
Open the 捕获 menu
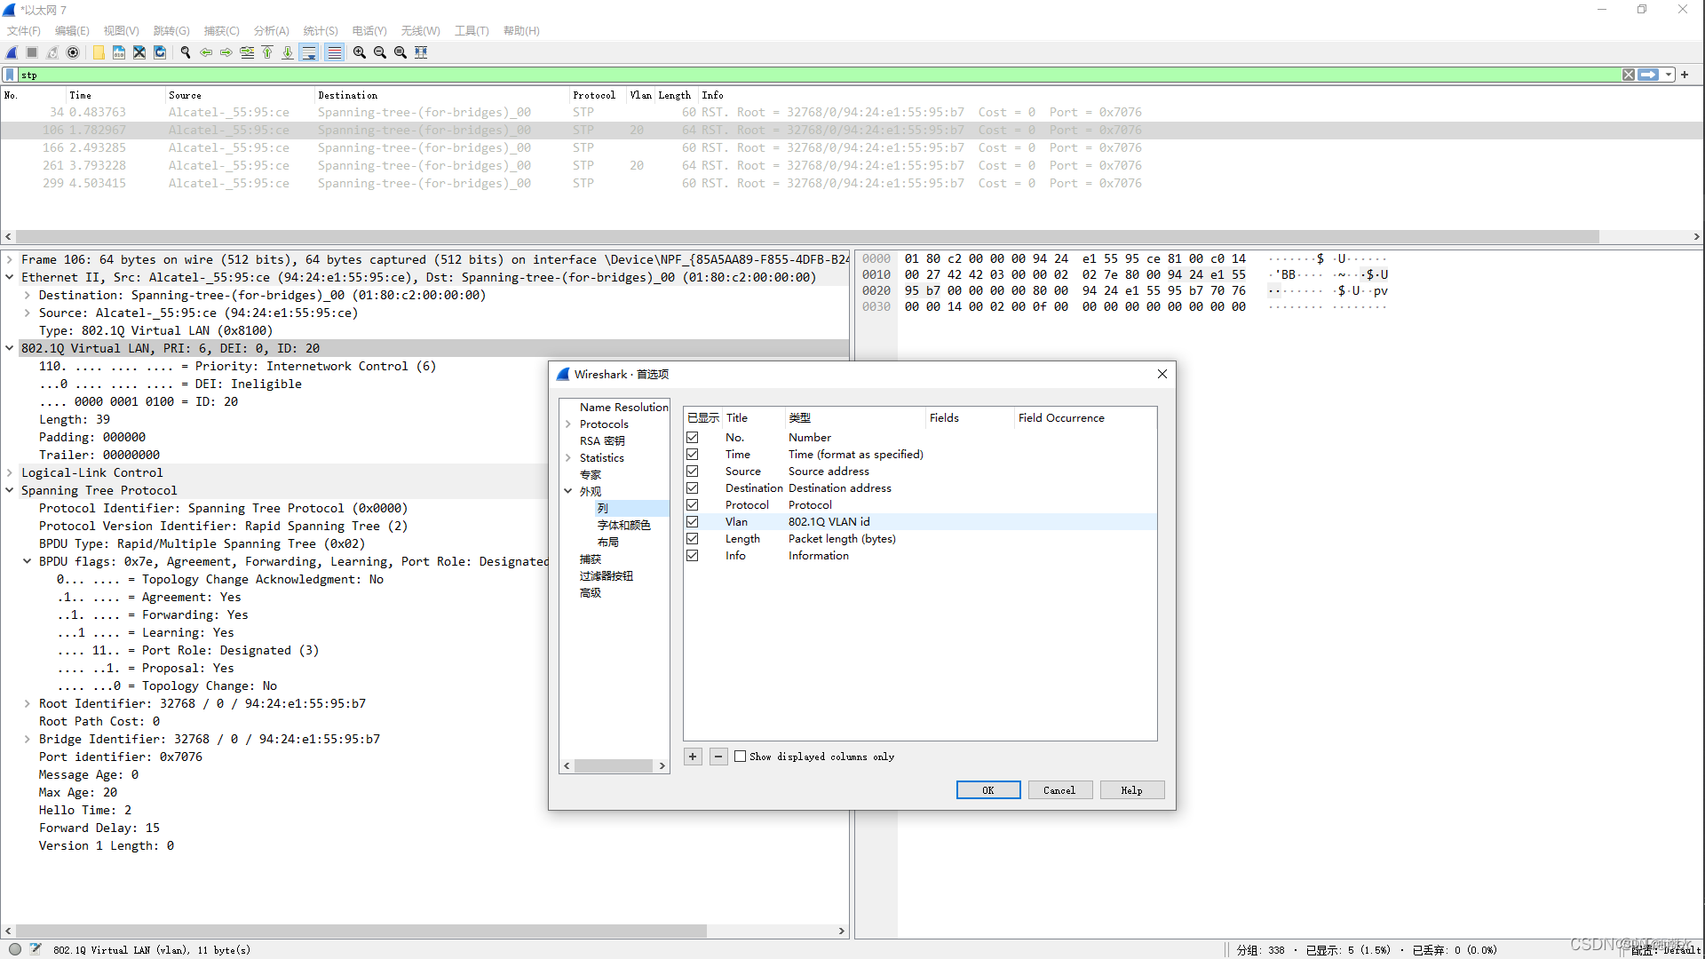click(x=220, y=30)
